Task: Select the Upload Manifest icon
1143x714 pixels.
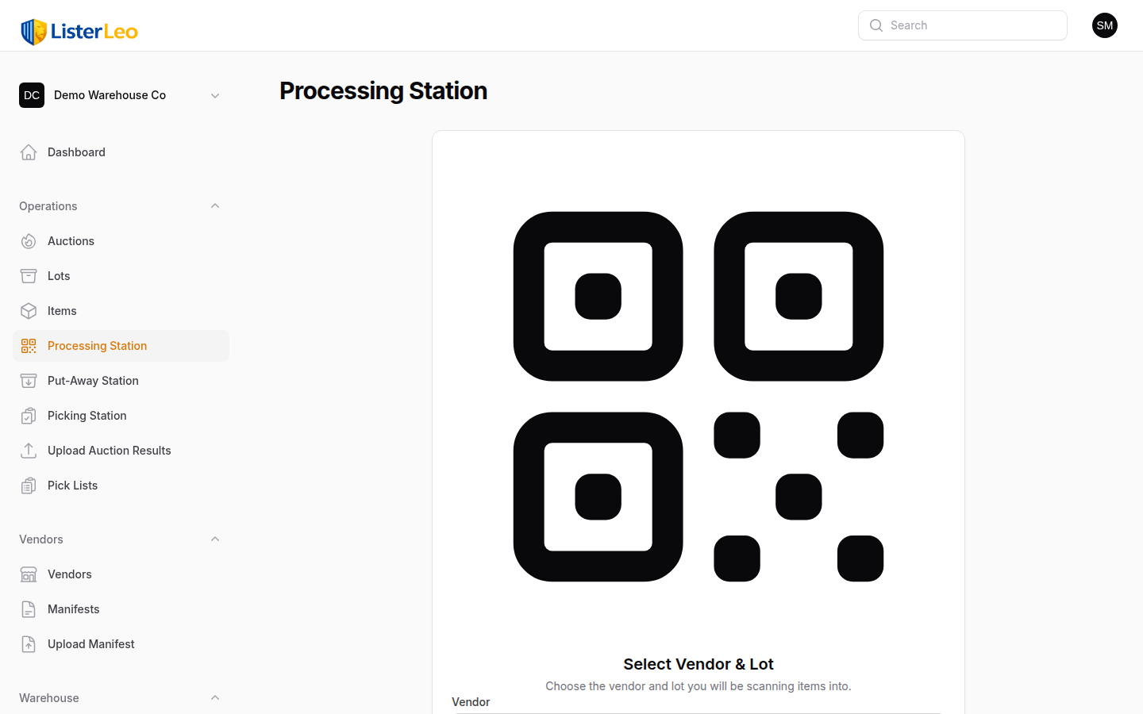Action: point(28,643)
